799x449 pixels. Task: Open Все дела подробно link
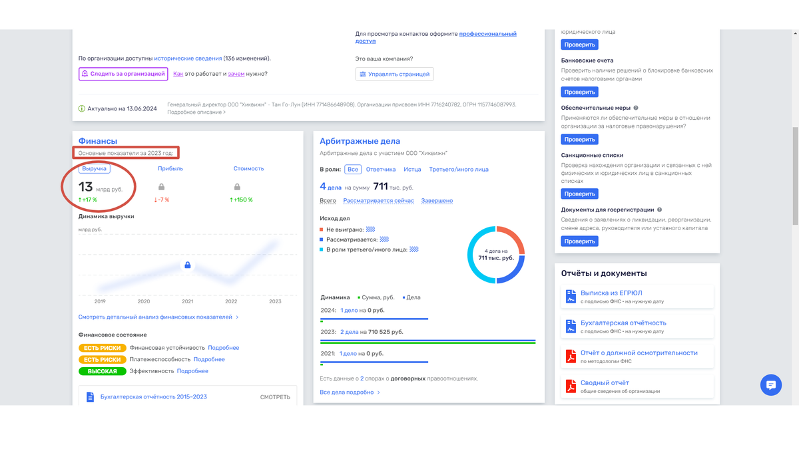coord(350,392)
